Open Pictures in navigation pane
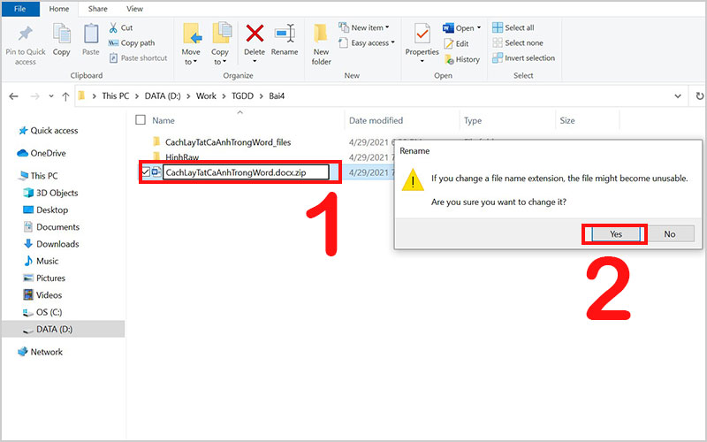Viewport: 707px width, 442px height. coord(45,278)
